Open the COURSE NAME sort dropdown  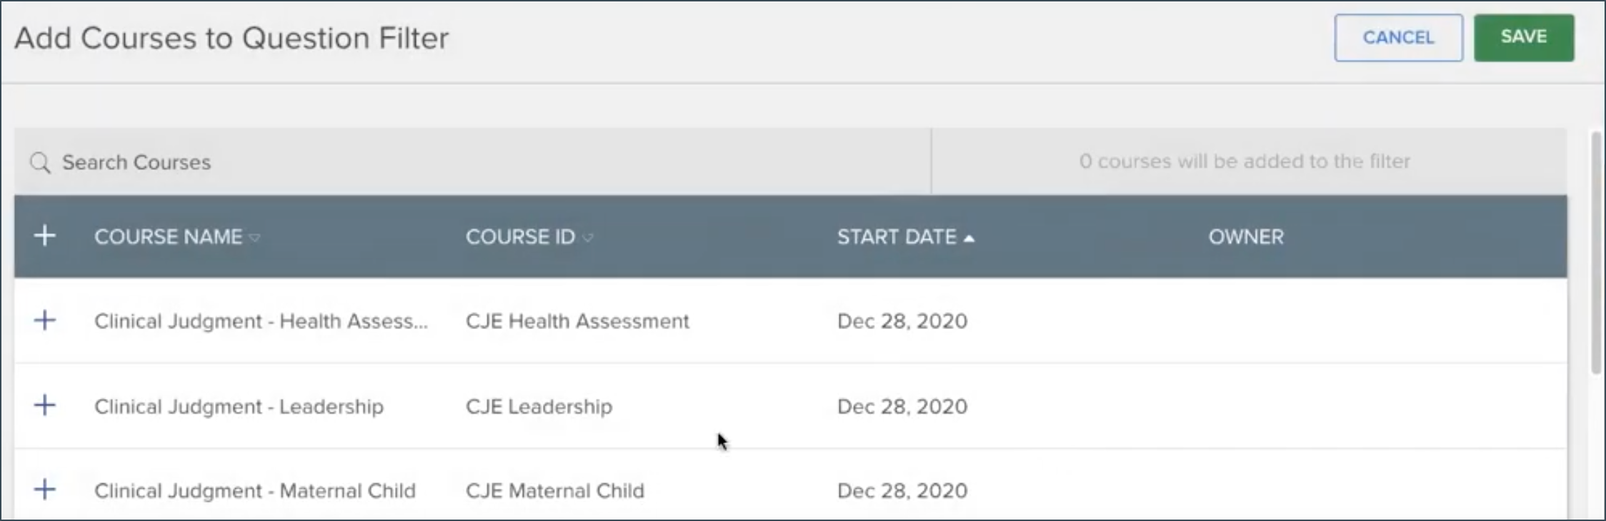(x=256, y=239)
